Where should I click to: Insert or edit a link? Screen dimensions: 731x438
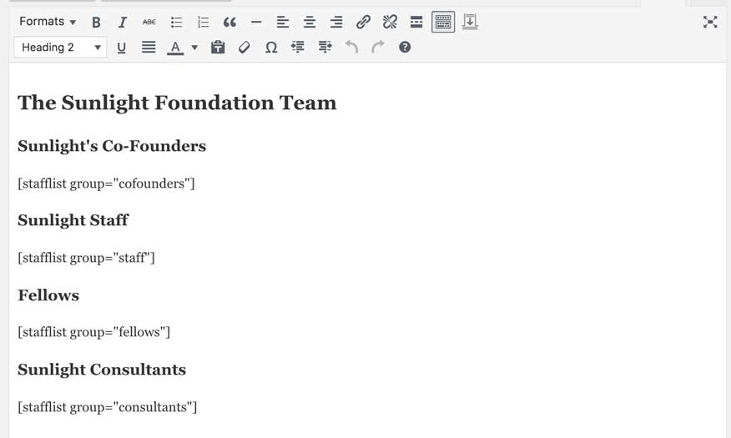point(363,22)
